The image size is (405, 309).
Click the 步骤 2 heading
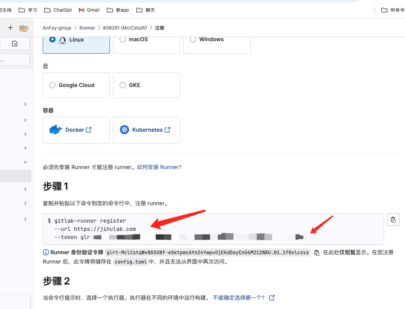tap(56, 281)
